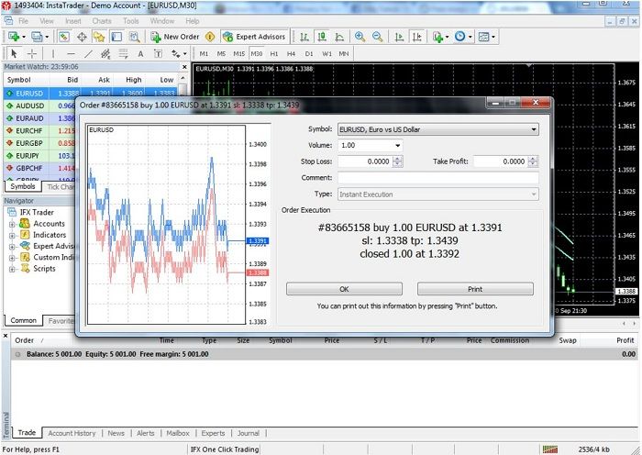Click the Expert Advisors toolbar button
Viewport: 642px width, 455px height.
pos(254,37)
